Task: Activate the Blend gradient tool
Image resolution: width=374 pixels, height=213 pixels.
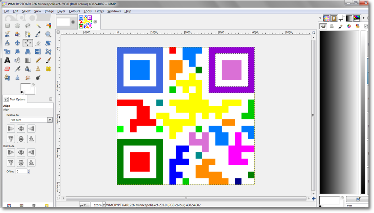Action: click(28, 60)
